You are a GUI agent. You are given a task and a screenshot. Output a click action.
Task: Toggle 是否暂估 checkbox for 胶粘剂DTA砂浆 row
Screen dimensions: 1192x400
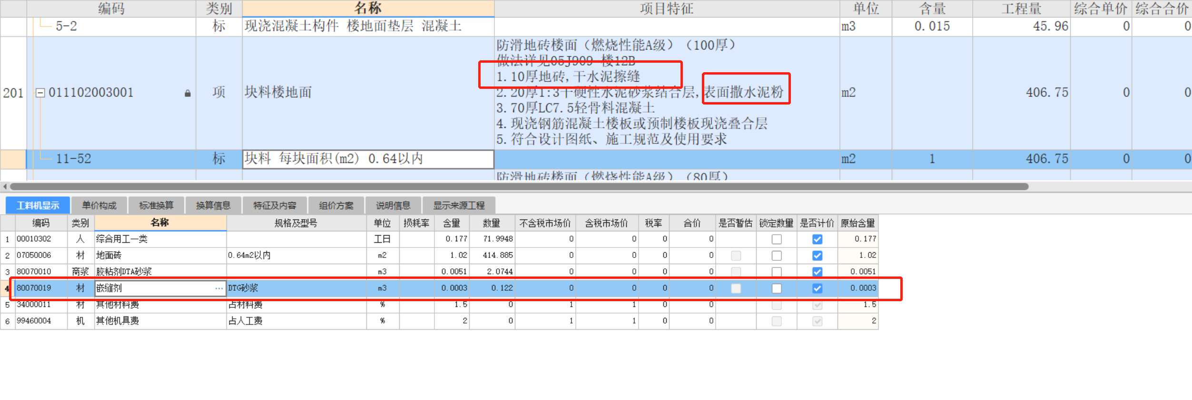coord(736,272)
